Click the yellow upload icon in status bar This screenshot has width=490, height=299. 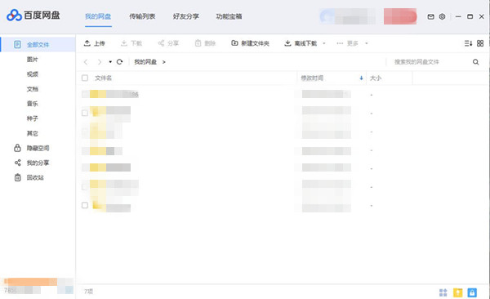[x=458, y=292]
